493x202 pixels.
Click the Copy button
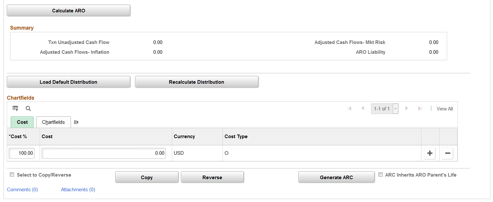pos(147,177)
